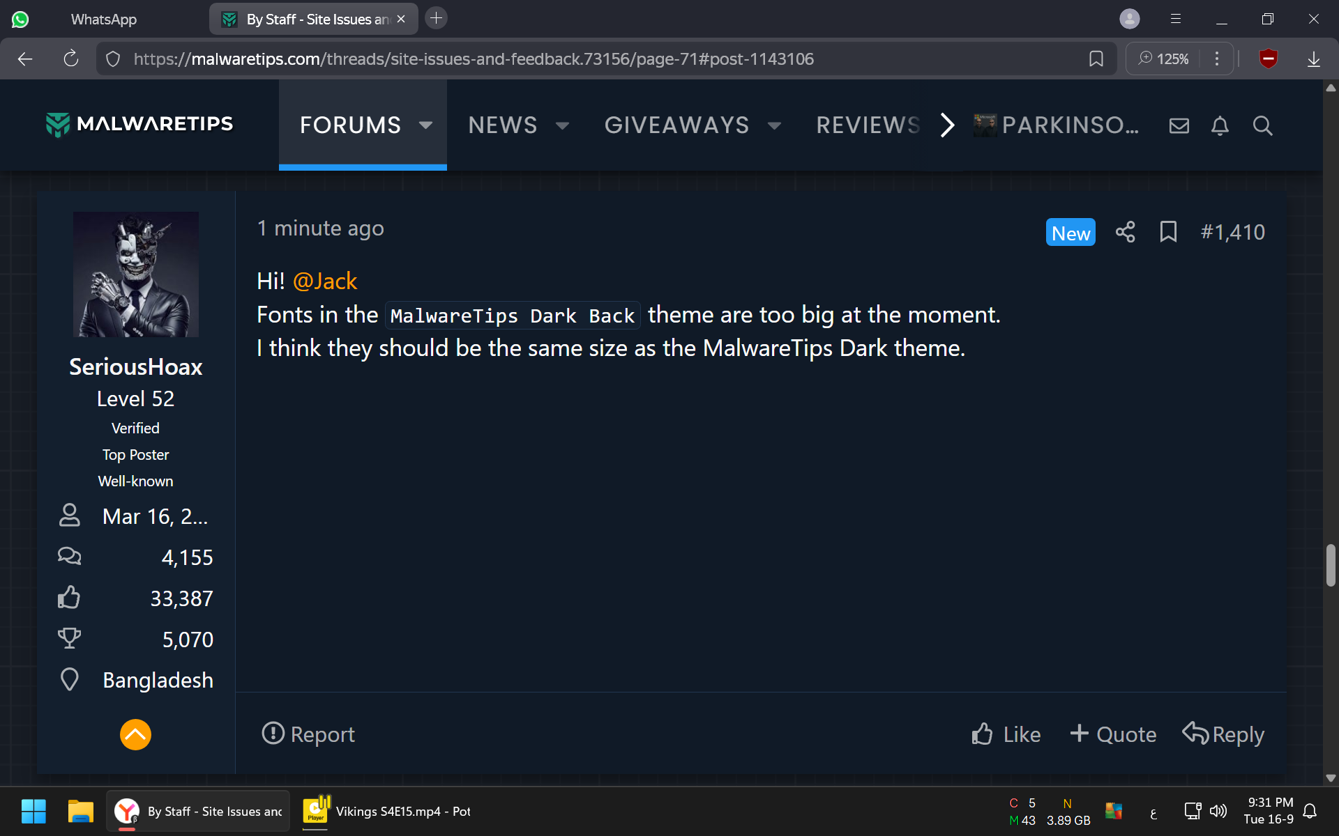Open the inbox envelope icon

point(1179,125)
